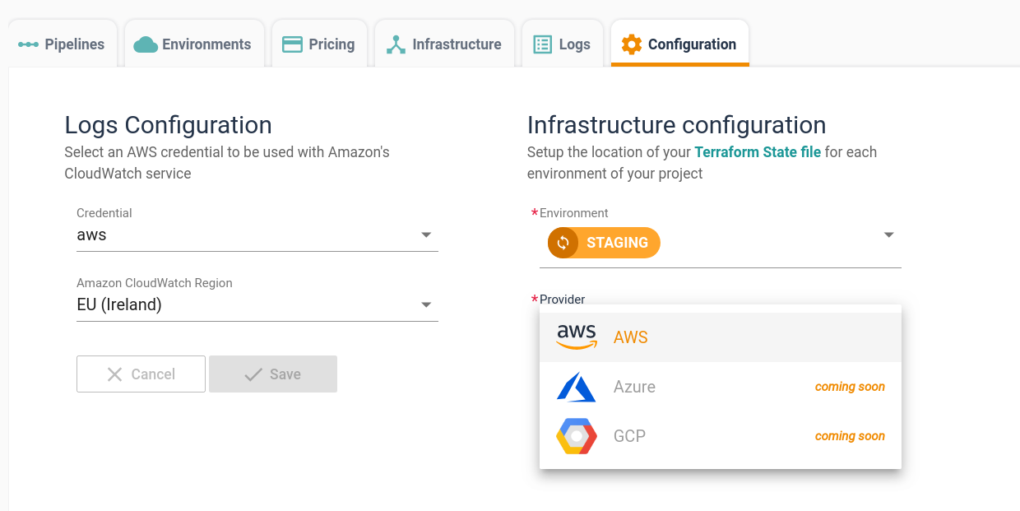The width and height of the screenshot is (1020, 511).
Task: Click the Infrastructure network icon
Action: point(396,44)
